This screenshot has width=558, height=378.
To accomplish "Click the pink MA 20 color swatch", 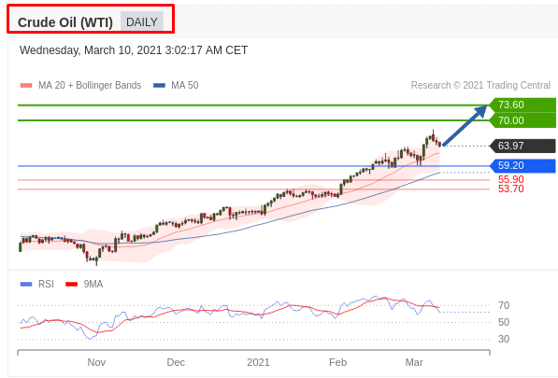I will pyautogui.click(x=26, y=86).
